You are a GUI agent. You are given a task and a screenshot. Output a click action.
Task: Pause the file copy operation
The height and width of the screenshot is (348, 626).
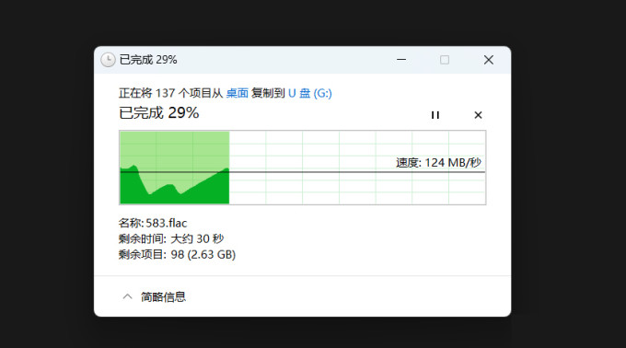point(435,115)
